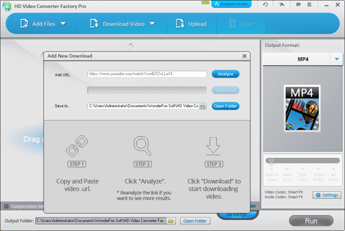Start conversion with the Run button
This screenshot has width=345, height=231.
click(x=311, y=221)
